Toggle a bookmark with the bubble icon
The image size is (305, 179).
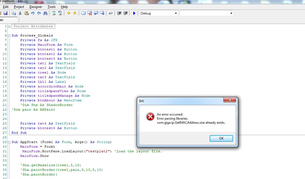coord(83,13)
